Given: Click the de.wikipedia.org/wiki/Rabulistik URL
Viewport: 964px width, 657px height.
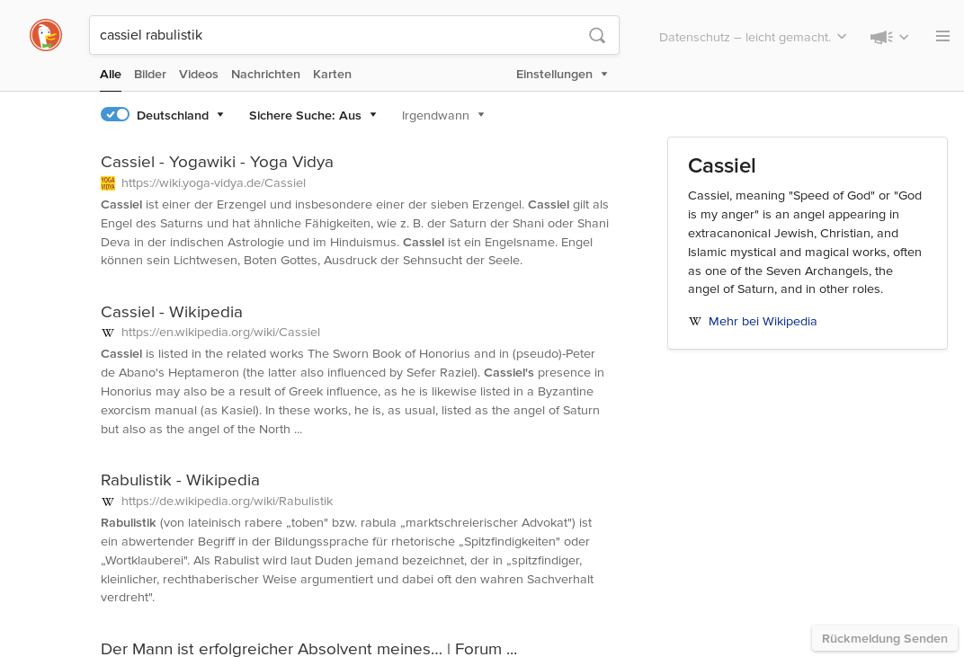Looking at the screenshot, I should coord(227,502).
